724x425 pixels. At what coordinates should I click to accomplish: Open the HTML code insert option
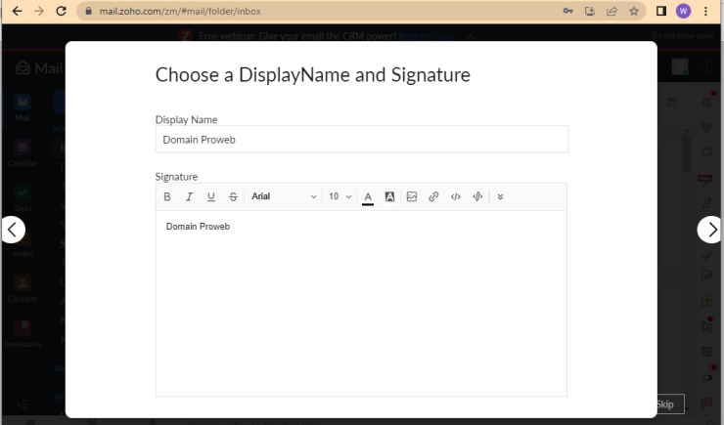click(455, 196)
